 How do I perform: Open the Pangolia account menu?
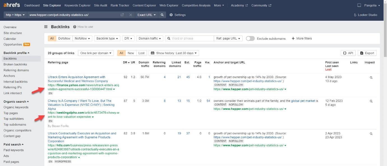[372, 5]
